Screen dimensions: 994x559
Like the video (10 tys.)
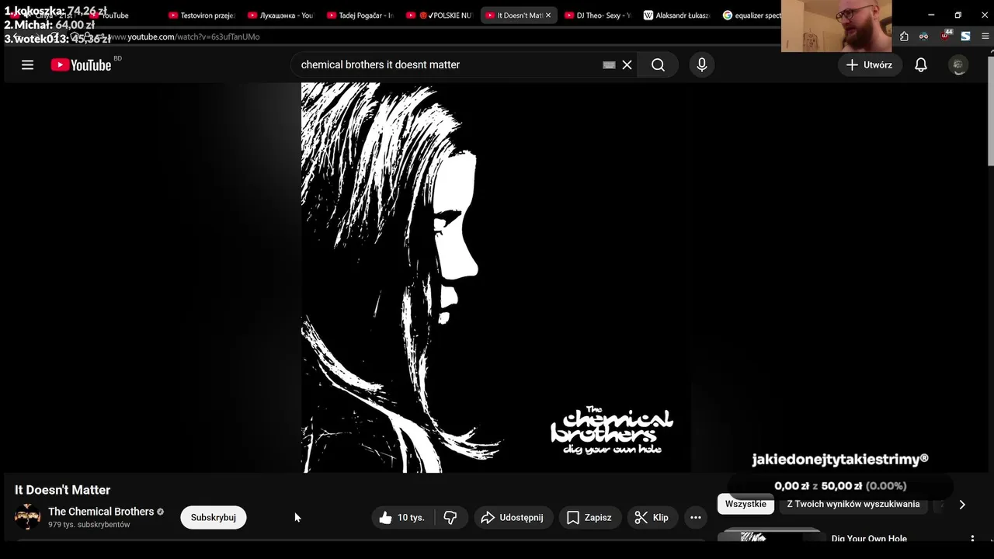(x=402, y=518)
